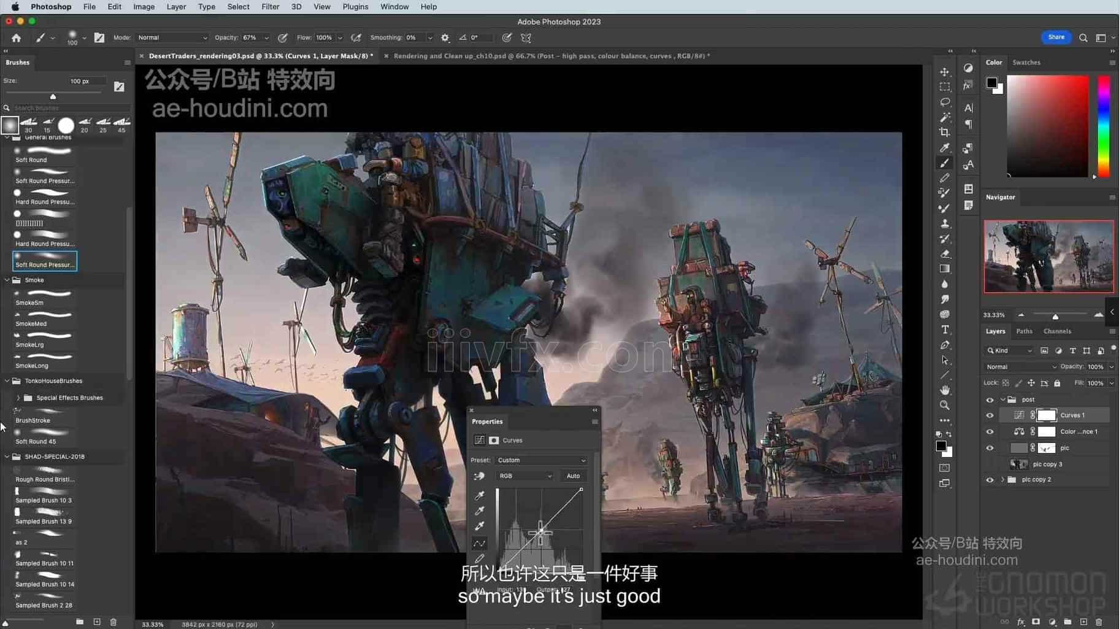The image size is (1119, 629).
Task: Open the Filter menu
Action: [270, 7]
